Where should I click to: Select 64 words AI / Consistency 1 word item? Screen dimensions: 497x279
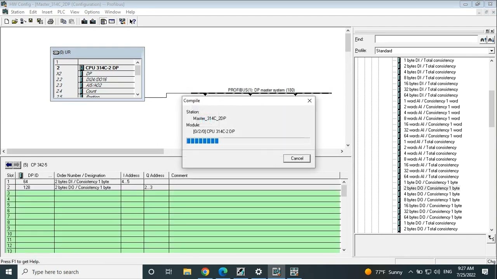pos(433,136)
